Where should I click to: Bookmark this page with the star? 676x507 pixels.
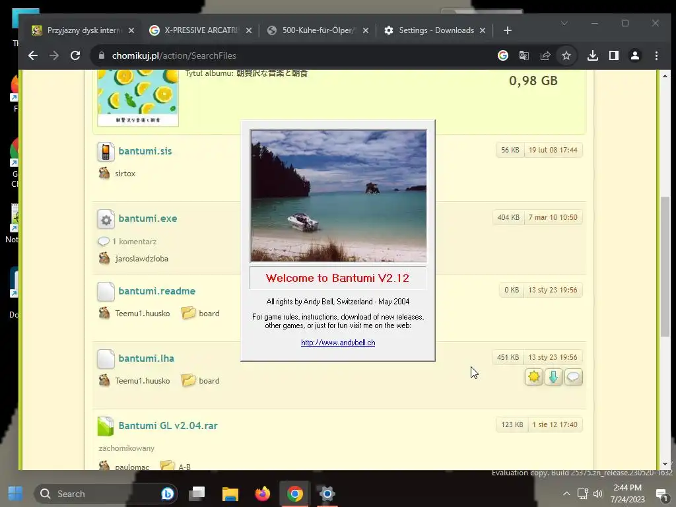pyautogui.click(x=566, y=55)
